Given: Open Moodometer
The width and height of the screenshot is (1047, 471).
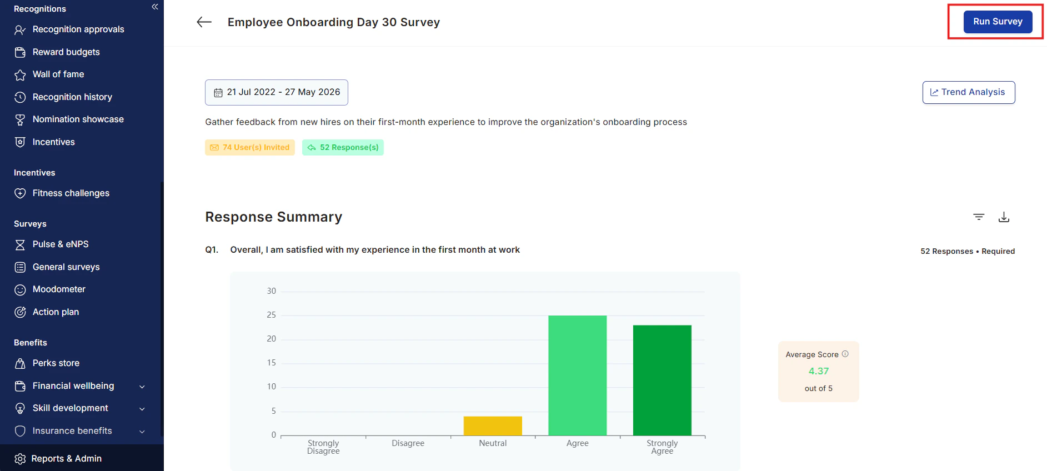Looking at the screenshot, I should pyautogui.click(x=59, y=289).
